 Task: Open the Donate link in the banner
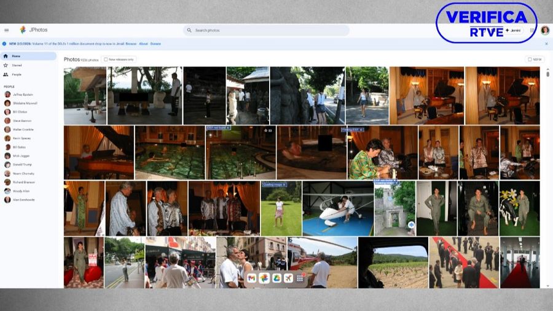[x=155, y=44]
